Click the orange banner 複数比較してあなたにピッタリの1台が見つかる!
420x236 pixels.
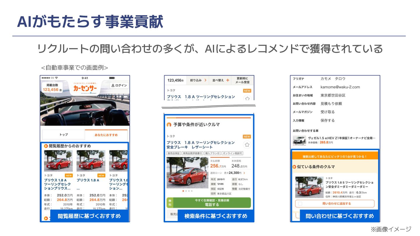coord(335,156)
